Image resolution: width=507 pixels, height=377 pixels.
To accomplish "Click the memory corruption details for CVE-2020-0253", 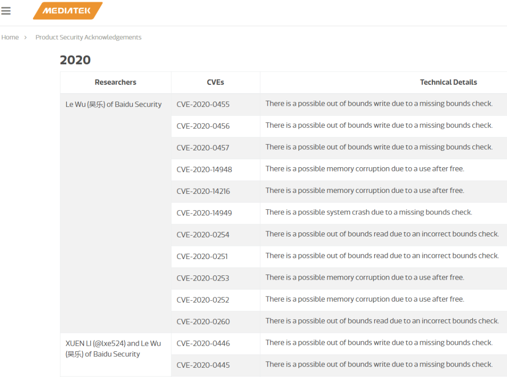I will 365,277.
